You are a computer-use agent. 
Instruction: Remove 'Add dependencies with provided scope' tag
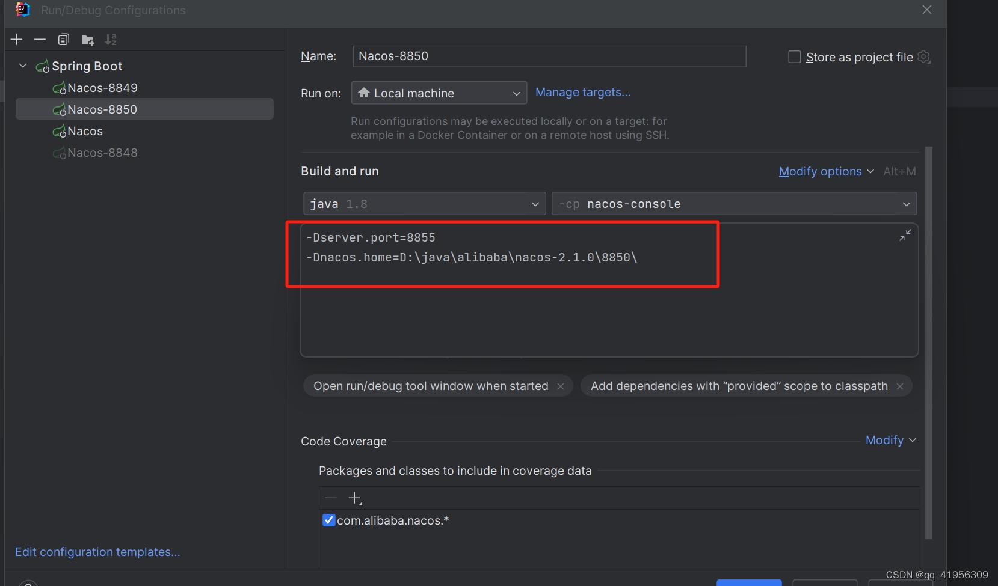(x=900, y=386)
